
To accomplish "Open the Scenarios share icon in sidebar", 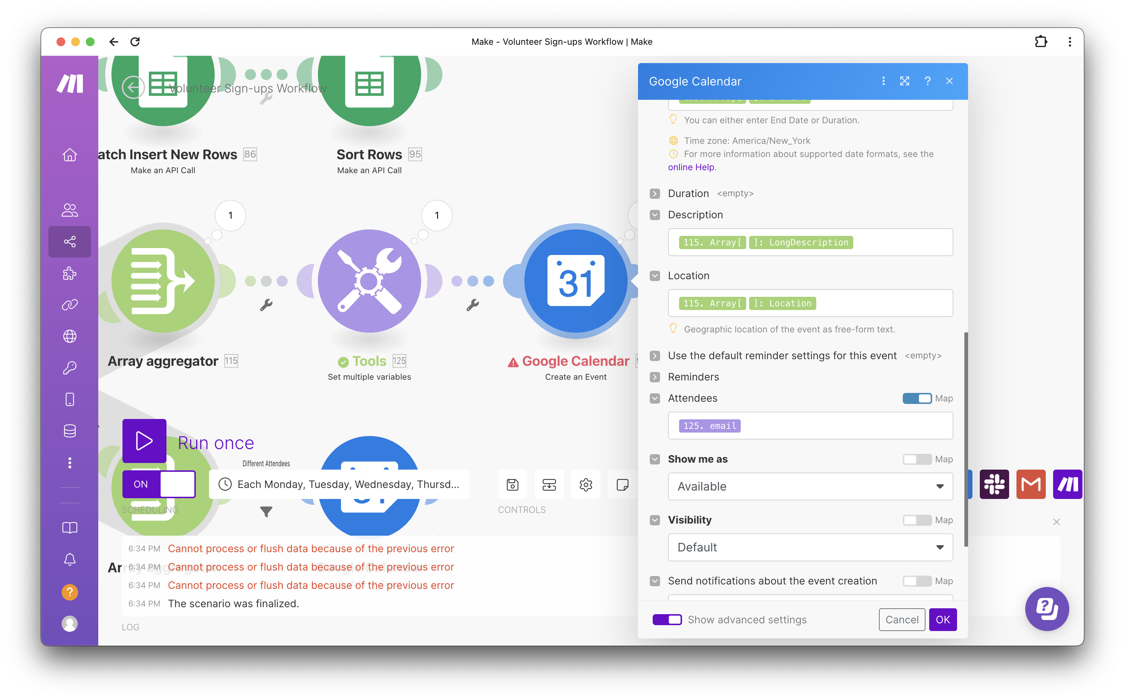I will pyautogui.click(x=69, y=242).
